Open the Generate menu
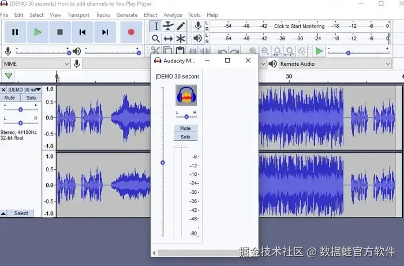Viewport: 404px width, 266px height. [127, 15]
